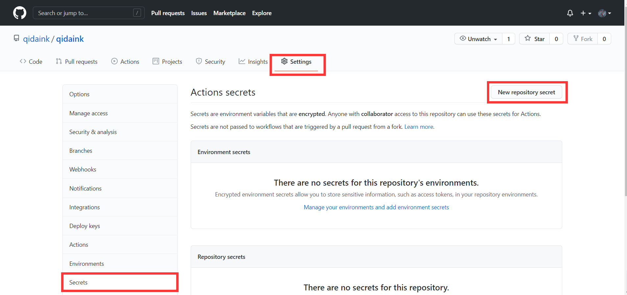The height and width of the screenshot is (295, 627).
Task: Switch to the Code tab
Action: point(31,62)
